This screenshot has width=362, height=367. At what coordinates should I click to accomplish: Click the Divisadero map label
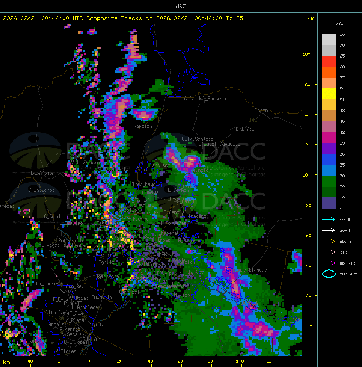[x=193, y=216]
